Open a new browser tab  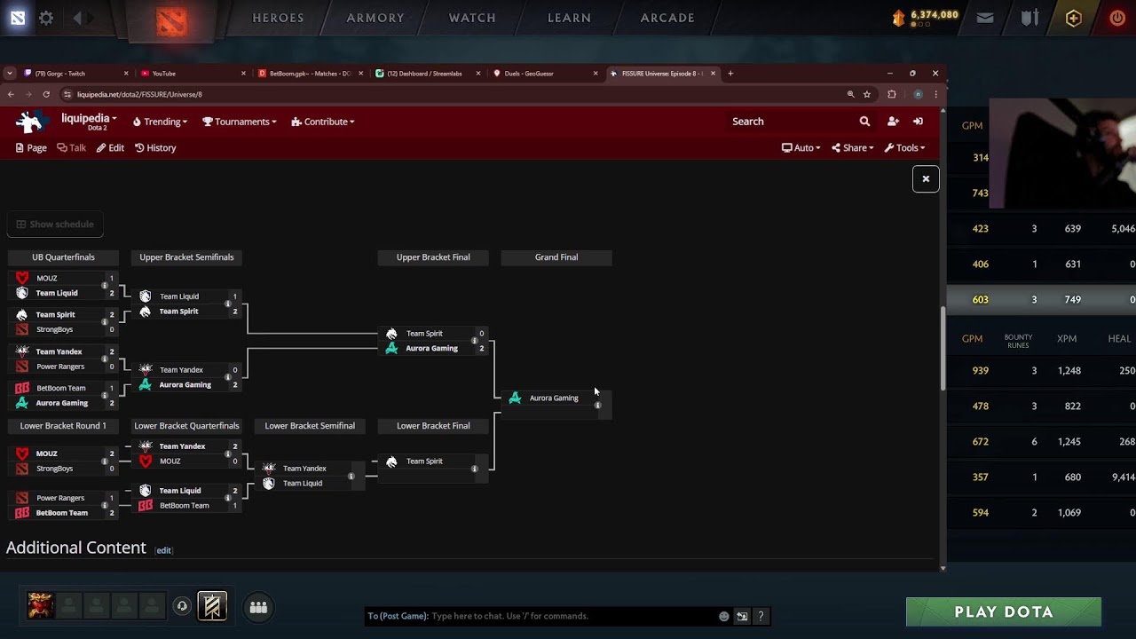[730, 74]
